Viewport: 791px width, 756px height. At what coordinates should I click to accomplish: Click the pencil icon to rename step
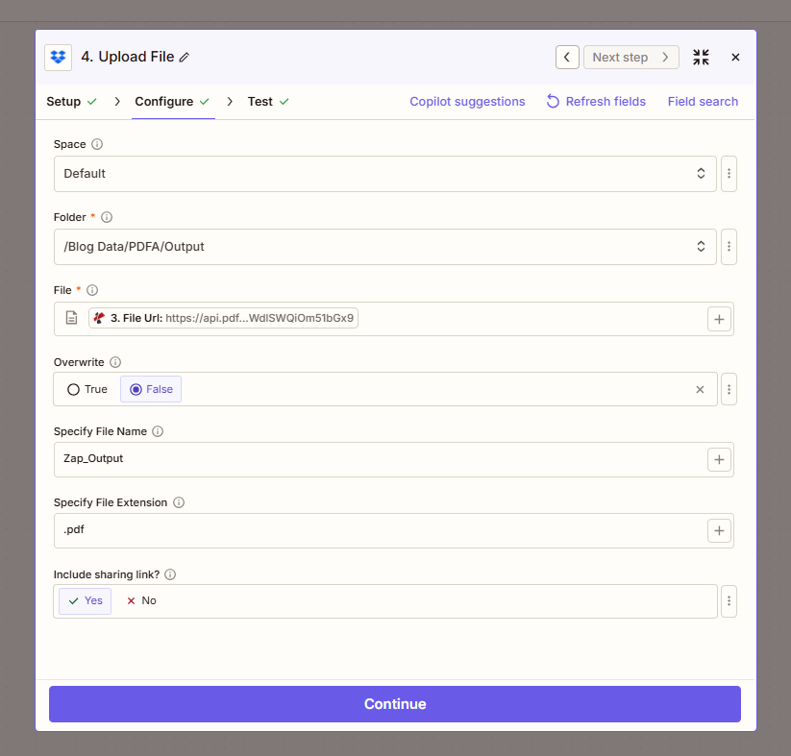pyautogui.click(x=185, y=58)
